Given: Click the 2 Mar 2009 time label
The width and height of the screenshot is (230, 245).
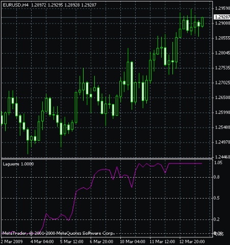Looking at the screenshot, I should pos(12,241).
